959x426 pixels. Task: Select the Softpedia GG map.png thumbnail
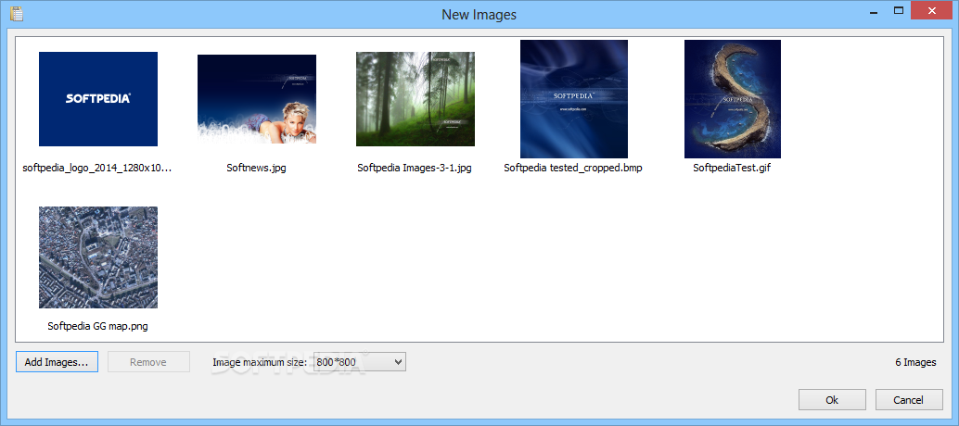[98, 257]
